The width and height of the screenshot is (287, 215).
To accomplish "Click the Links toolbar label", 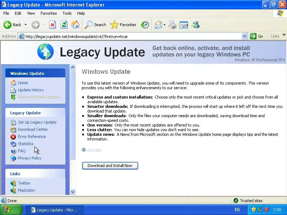I will click(275, 36).
